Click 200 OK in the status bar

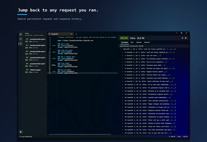(x=173, y=137)
